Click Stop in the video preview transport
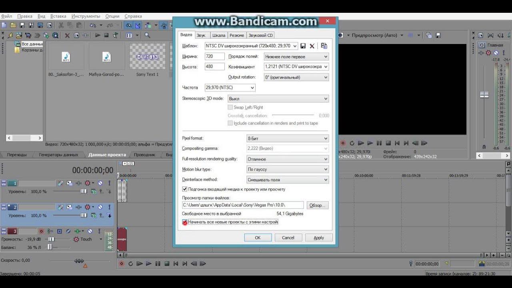Screen dimensions: 512x288 (x=388, y=143)
